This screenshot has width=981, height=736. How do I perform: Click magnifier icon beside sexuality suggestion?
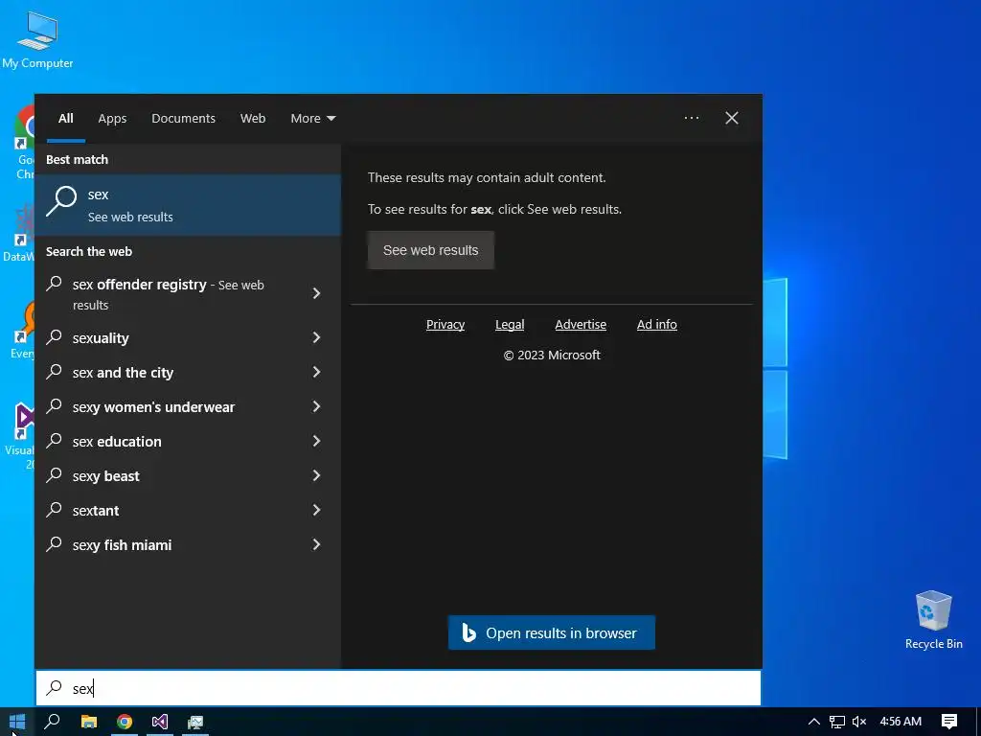(54, 336)
